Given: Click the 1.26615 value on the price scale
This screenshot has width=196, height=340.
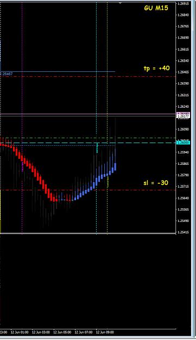Looking at the screenshot, I should pos(183,49).
